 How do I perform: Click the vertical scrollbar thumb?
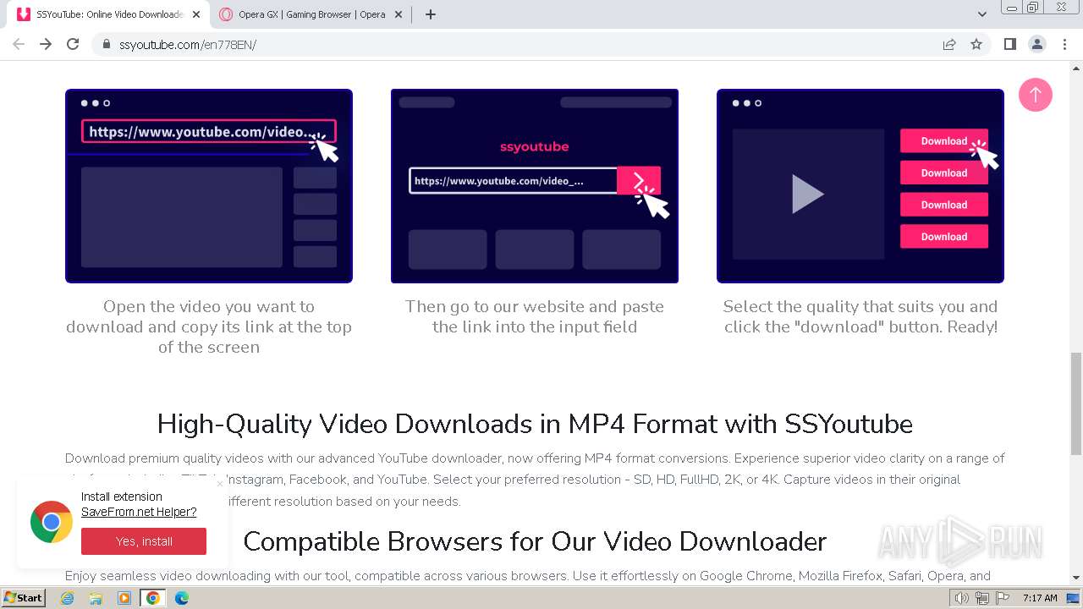point(1076,404)
